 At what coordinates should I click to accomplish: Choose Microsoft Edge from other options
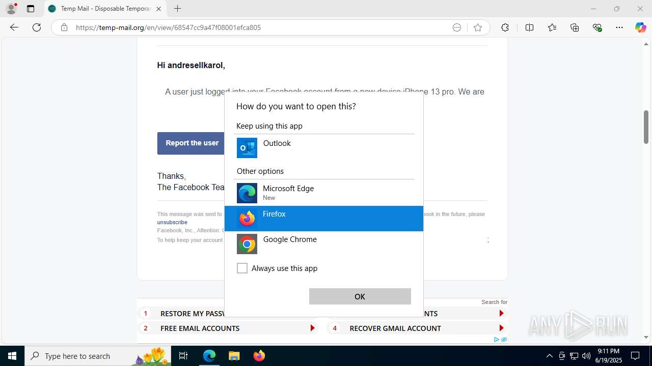(324, 193)
